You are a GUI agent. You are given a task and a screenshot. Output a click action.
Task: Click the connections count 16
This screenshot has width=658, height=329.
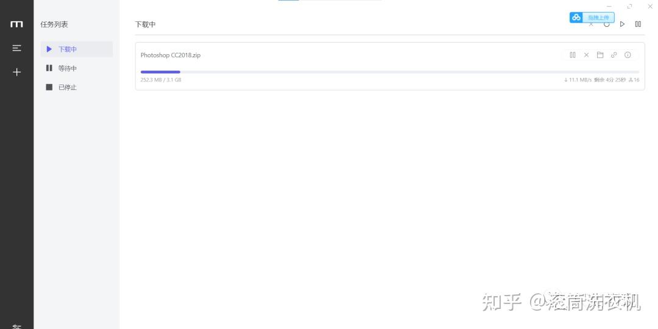point(634,80)
